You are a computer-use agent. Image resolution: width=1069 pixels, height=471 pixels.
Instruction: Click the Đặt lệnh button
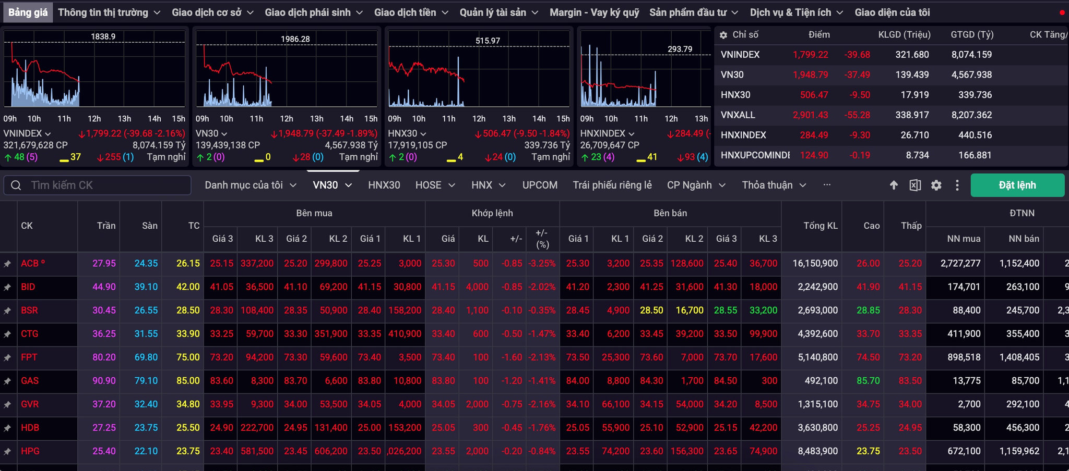coord(1017,185)
